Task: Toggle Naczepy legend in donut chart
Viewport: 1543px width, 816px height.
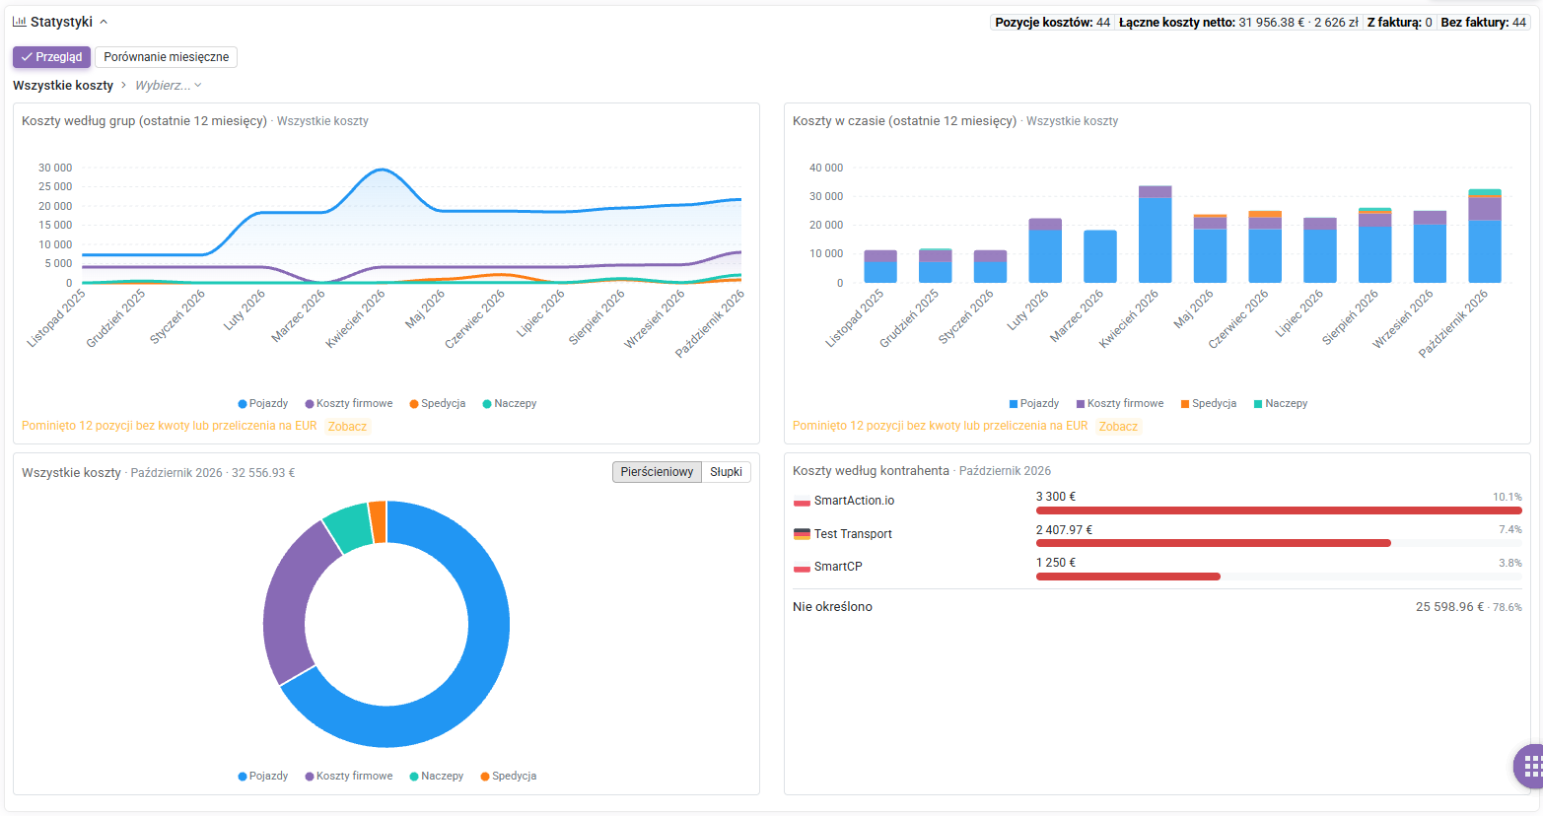Action: click(x=437, y=777)
